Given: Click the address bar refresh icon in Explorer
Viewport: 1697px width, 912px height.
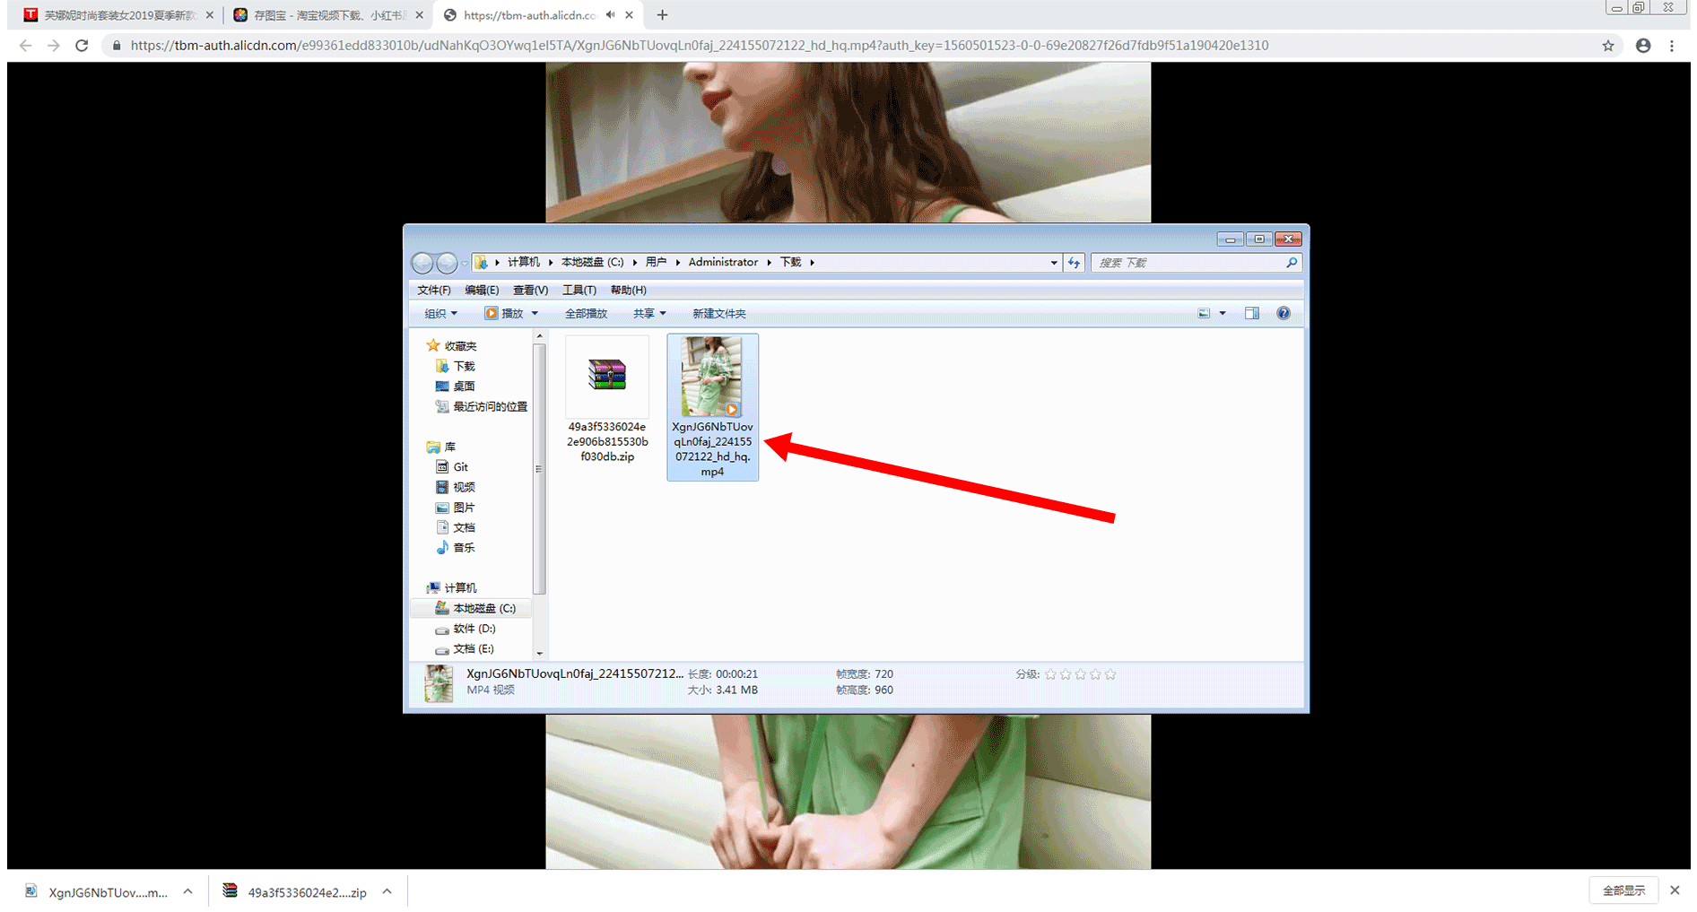Looking at the screenshot, I should tap(1074, 263).
